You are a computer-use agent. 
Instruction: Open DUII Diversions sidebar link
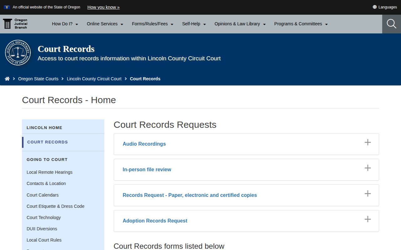coord(42,229)
